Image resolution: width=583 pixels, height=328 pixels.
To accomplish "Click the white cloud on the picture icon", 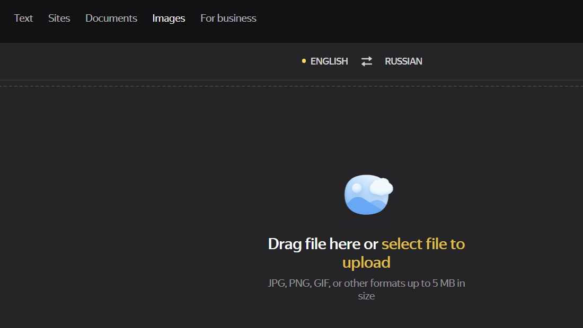I will coord(382,187).
